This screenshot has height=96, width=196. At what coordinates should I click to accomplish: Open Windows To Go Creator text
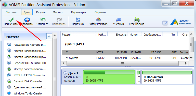(28, 93)
